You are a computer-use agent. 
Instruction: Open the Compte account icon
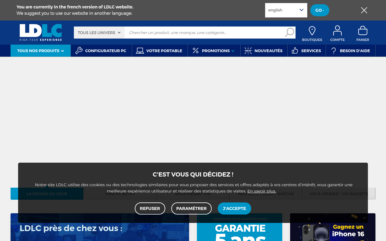pyautogui.click(x=337, y=31)
